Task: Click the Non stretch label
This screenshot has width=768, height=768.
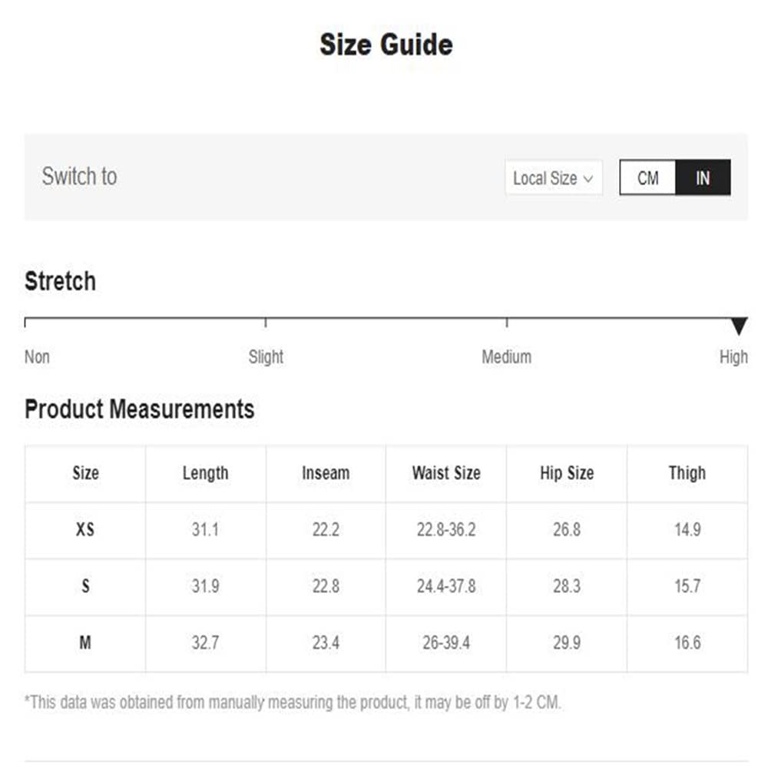Action: tap(37, 357)
